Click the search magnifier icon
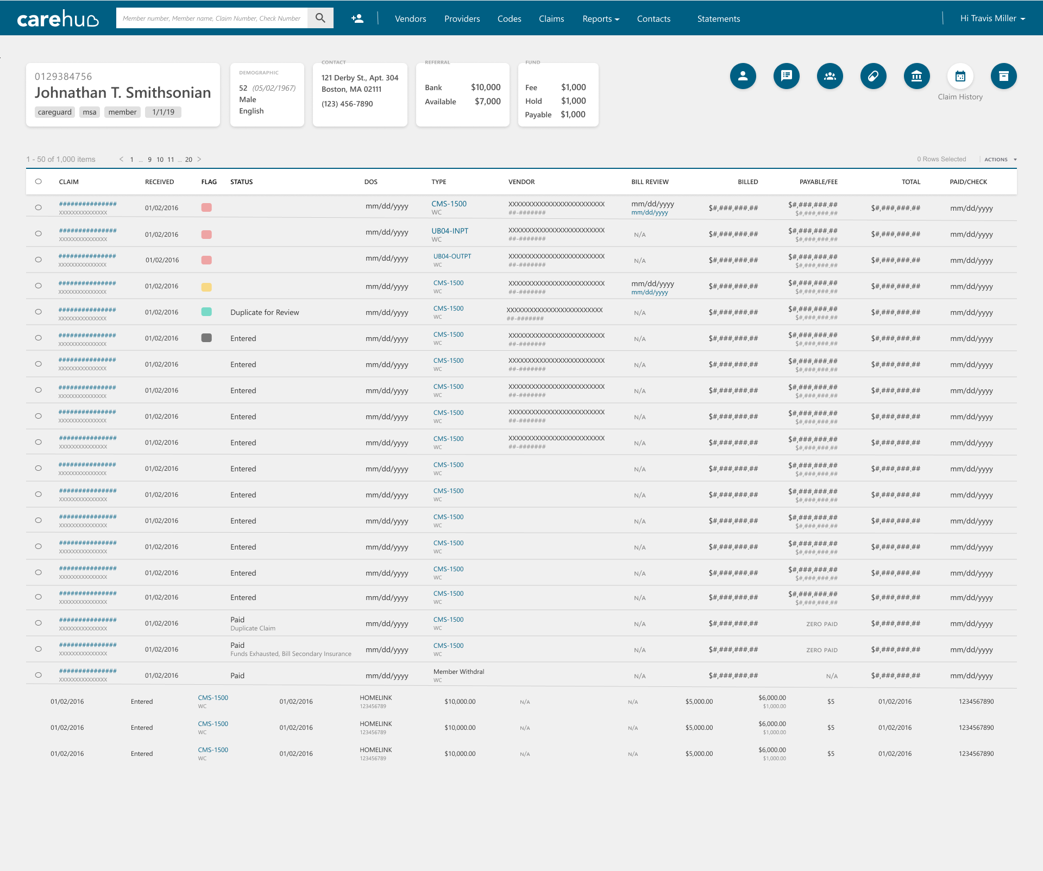 321,18
